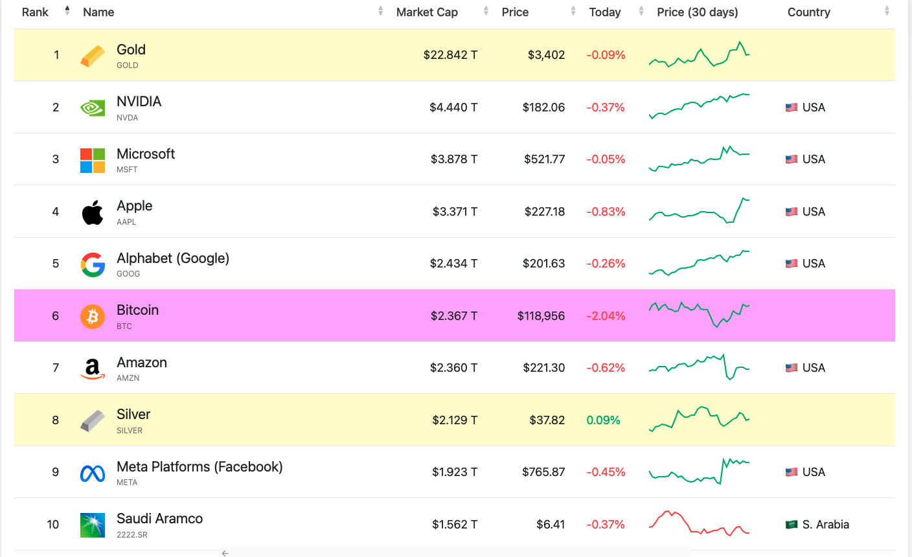
Task: Select Microsoft price $521.77
Action: [544, 159]
